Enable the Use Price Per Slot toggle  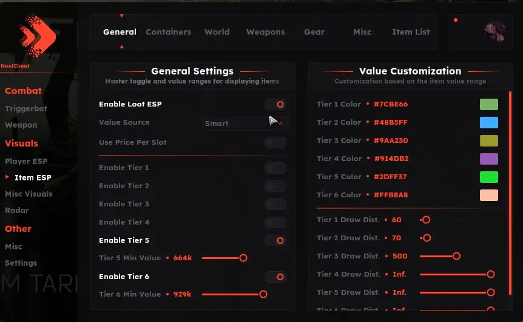pos(275,142)
